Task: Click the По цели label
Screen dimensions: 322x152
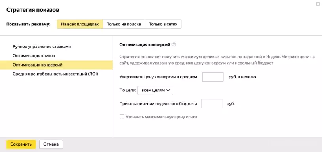Action: 128,90
